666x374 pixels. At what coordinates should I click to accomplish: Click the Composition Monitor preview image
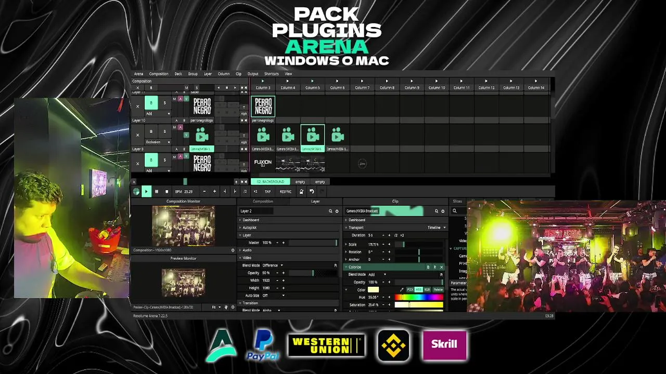coord(183,225)
